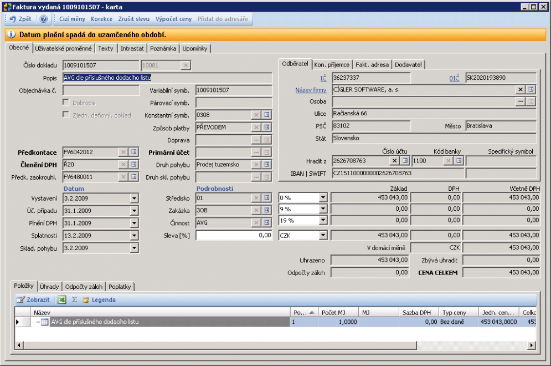Expand the 19 % VAT rate dropdown

[x=323, y=220]
